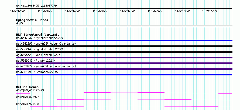Open variant dgv5405n223 (Sedlazeck2020) label
240x110 pixels.
(38, 55)
